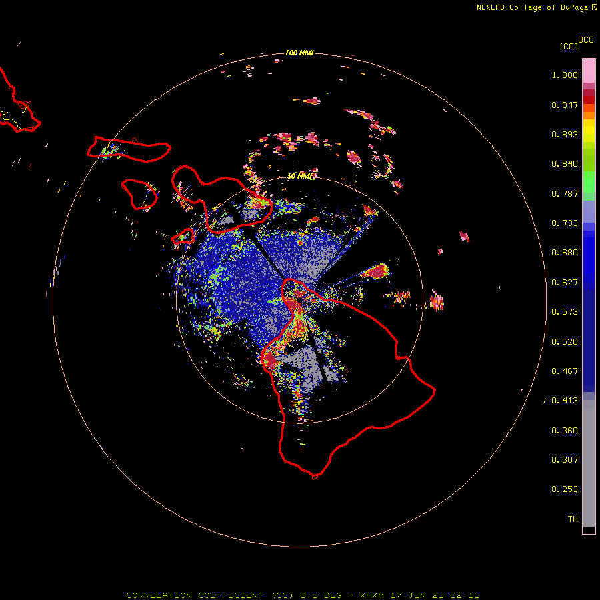600x600 pixels.
Task: Click the 0.413 color scale value
Action: click(x=565, y=401)
